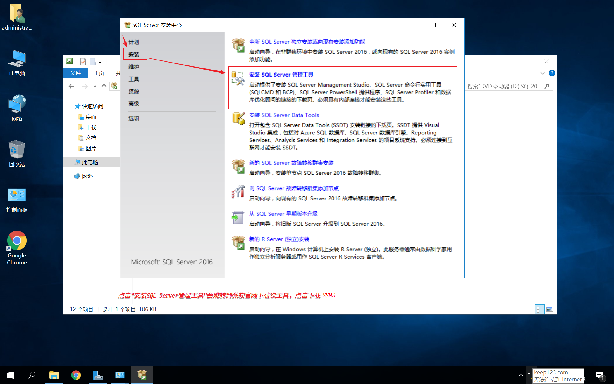This screenshot has height=384, width=614.
Task: Click link 新的 R Server (独立)安装
Action: (x=279, y=239)
